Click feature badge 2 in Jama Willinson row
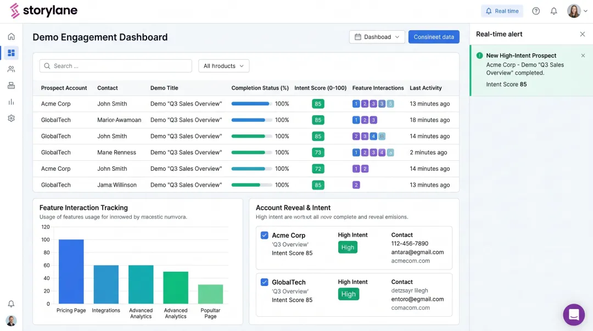 click(356, 185)
